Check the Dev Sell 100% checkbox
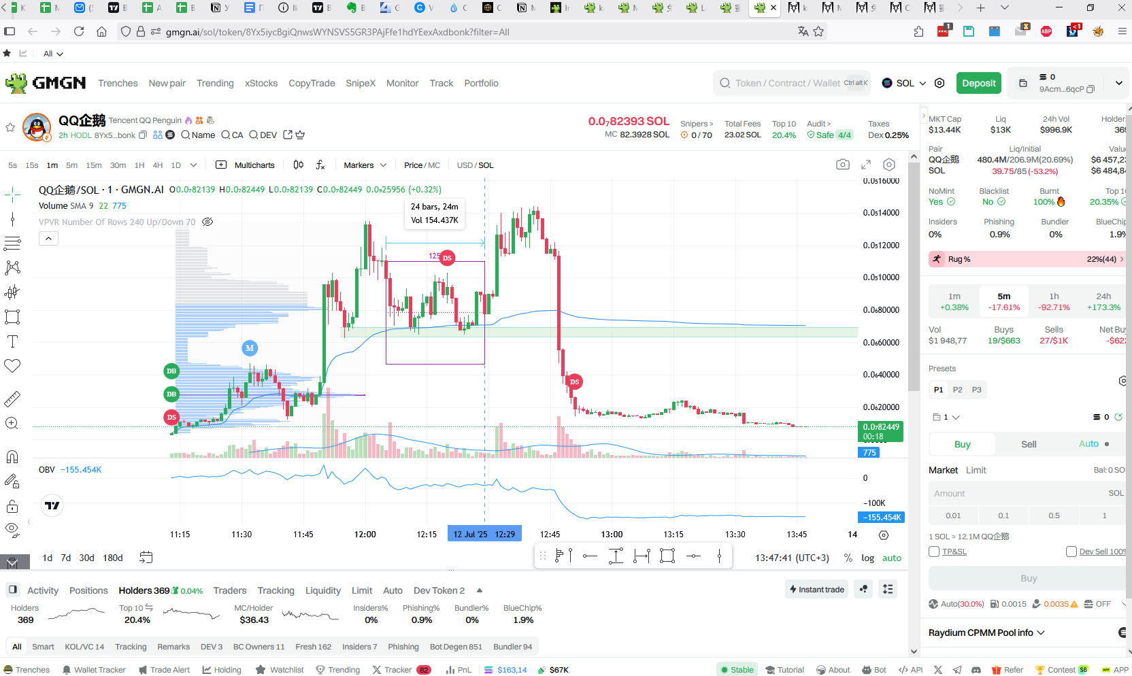The width and height of the screenshot is (1132, 676). 1071,552
